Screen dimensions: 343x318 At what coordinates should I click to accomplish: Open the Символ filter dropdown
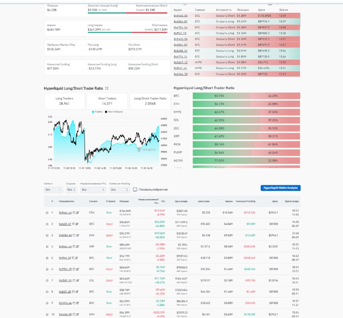pos(53,190)
